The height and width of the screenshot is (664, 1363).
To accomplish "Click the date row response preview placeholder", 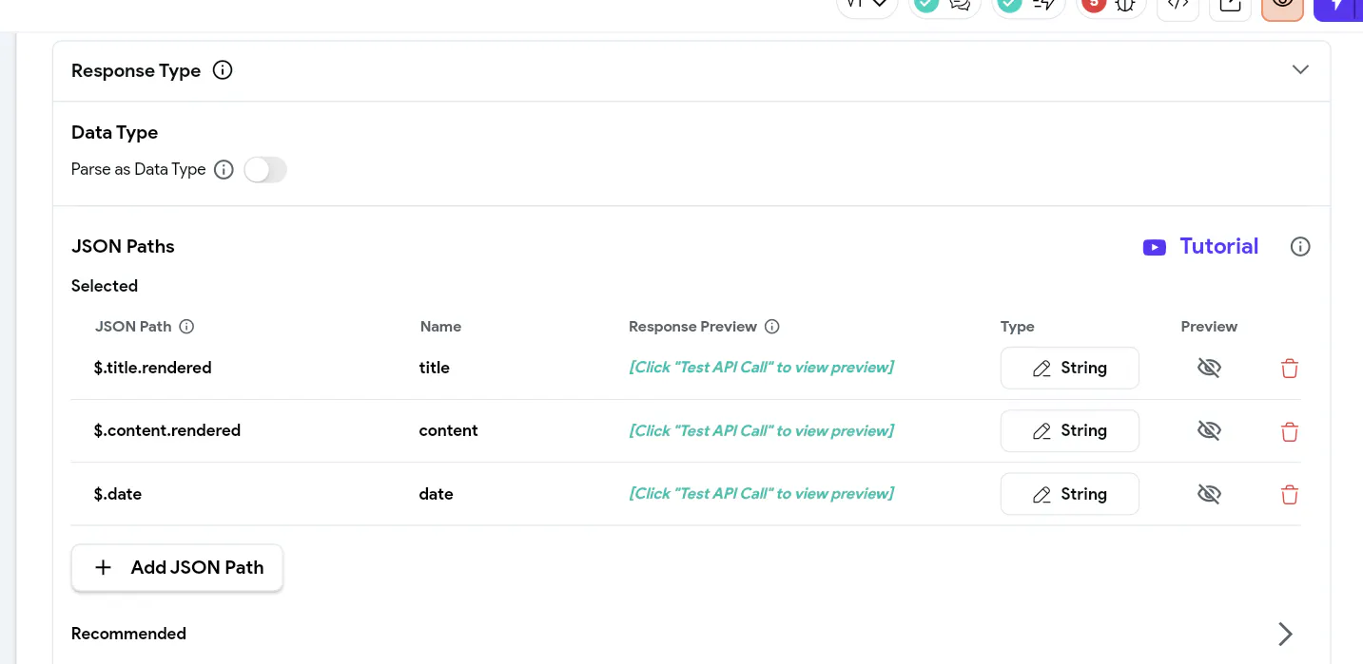I will coord(761,494).
